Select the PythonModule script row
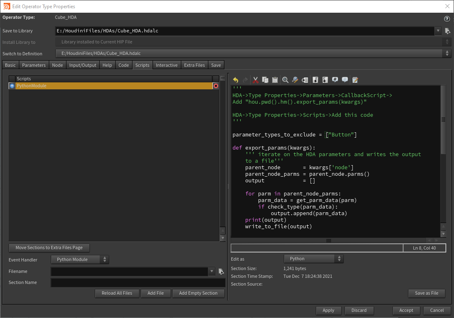The image size is (454, 318). coord(114,86)
